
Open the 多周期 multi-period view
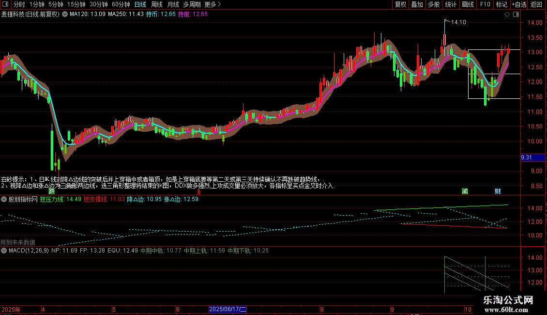pos(192,4)
